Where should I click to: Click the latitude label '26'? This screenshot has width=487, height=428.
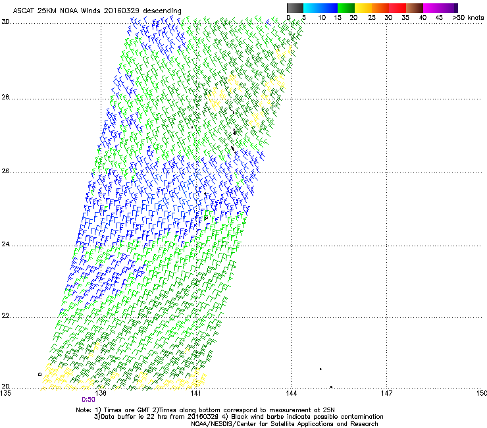tap(5, 171)
